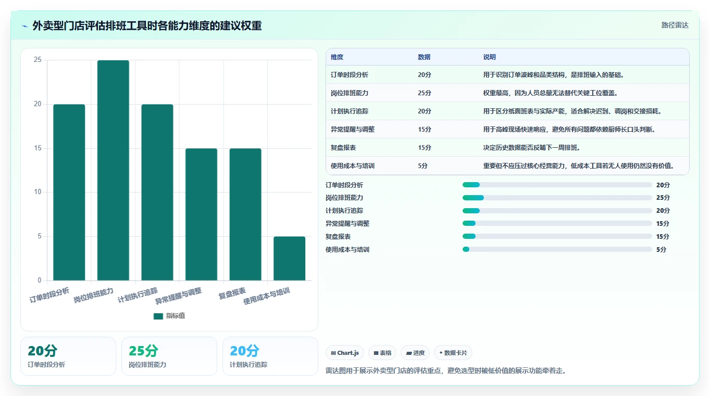Viewport: 710px width, 396px height.
Task: Click the page title 外卖型门店评估排班工具
Action: click(147, 25)
